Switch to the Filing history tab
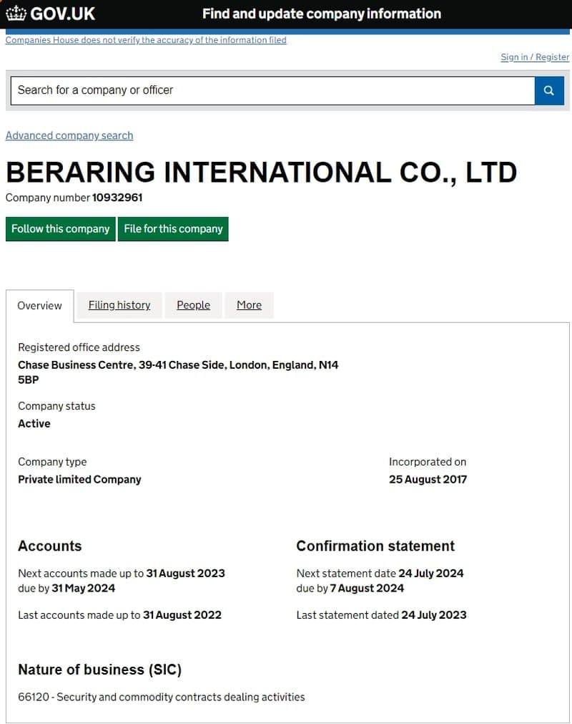The height and width of the screenshot is (724, 572). point(119,305)
